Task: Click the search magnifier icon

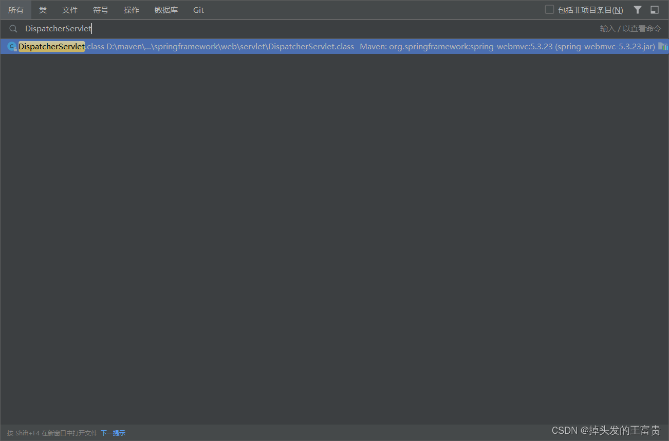Action: [x=13, y=29]
